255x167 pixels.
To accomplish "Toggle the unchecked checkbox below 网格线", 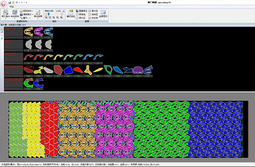I will (x=77, y=18).
